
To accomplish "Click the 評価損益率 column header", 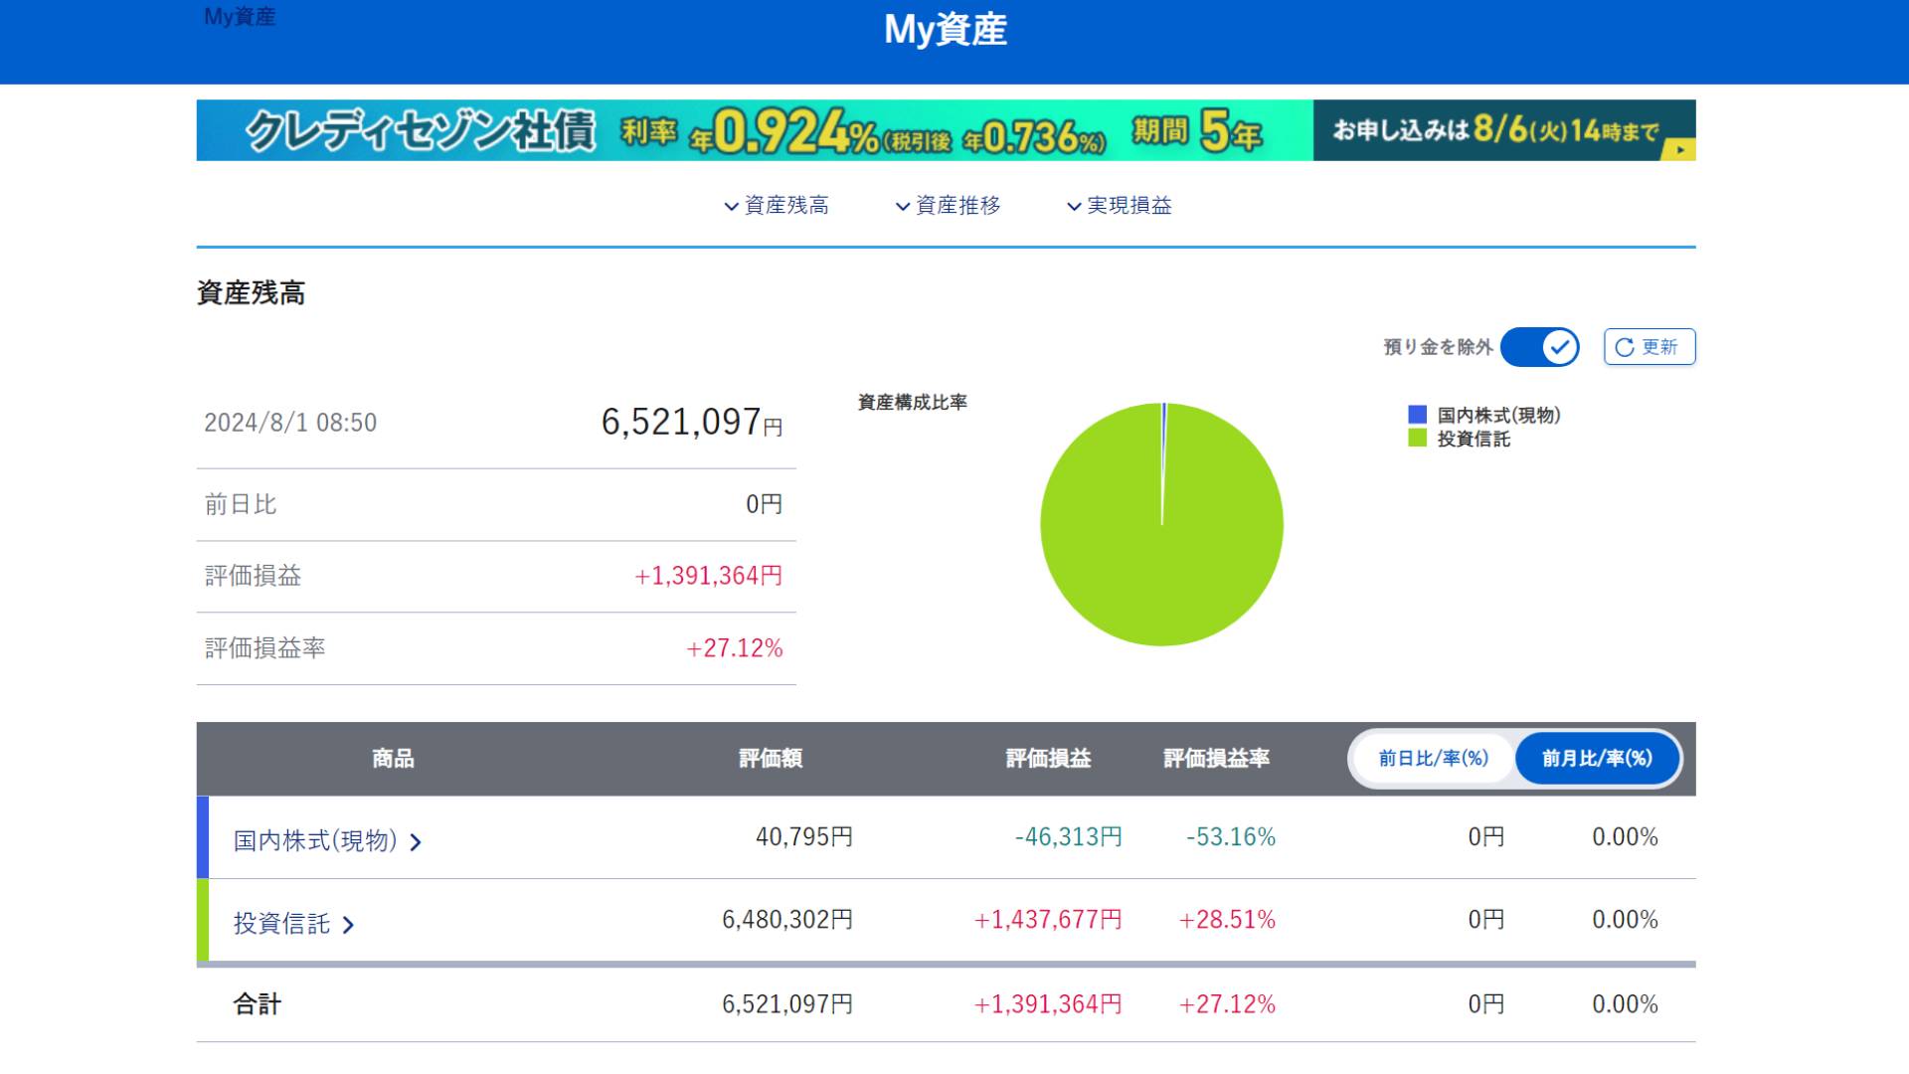I will point(1217,759).
